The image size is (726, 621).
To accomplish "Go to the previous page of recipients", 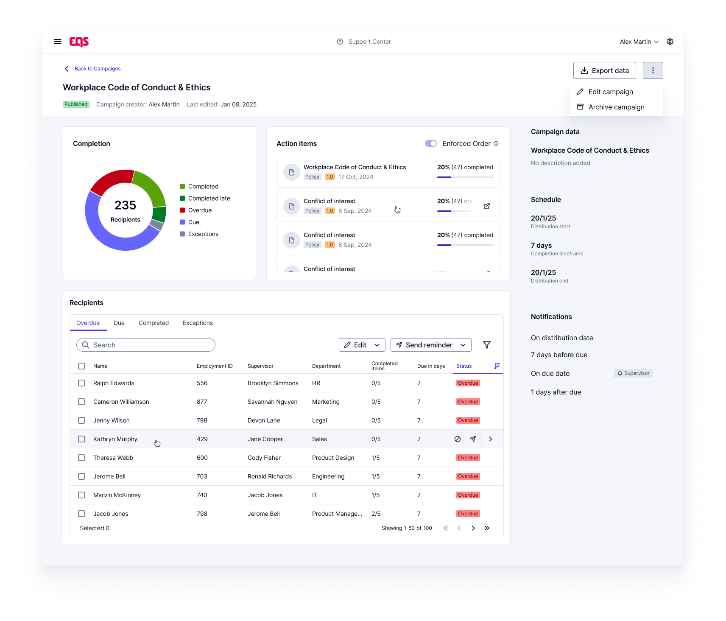I will [x=459, y=528].
